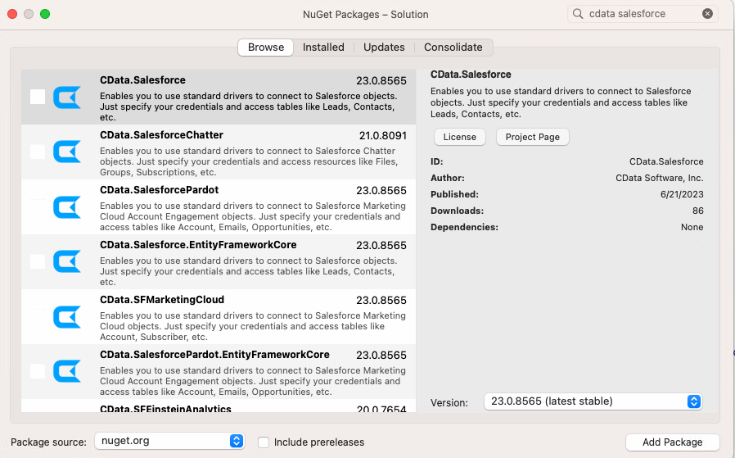The height and width of the screenshot is (458, 735).
Task: Switch to the Browse tab
Action: (266, 48)
